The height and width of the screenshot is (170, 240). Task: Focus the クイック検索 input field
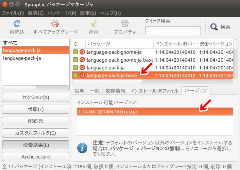pyautogui.click(x=173, y=30)
